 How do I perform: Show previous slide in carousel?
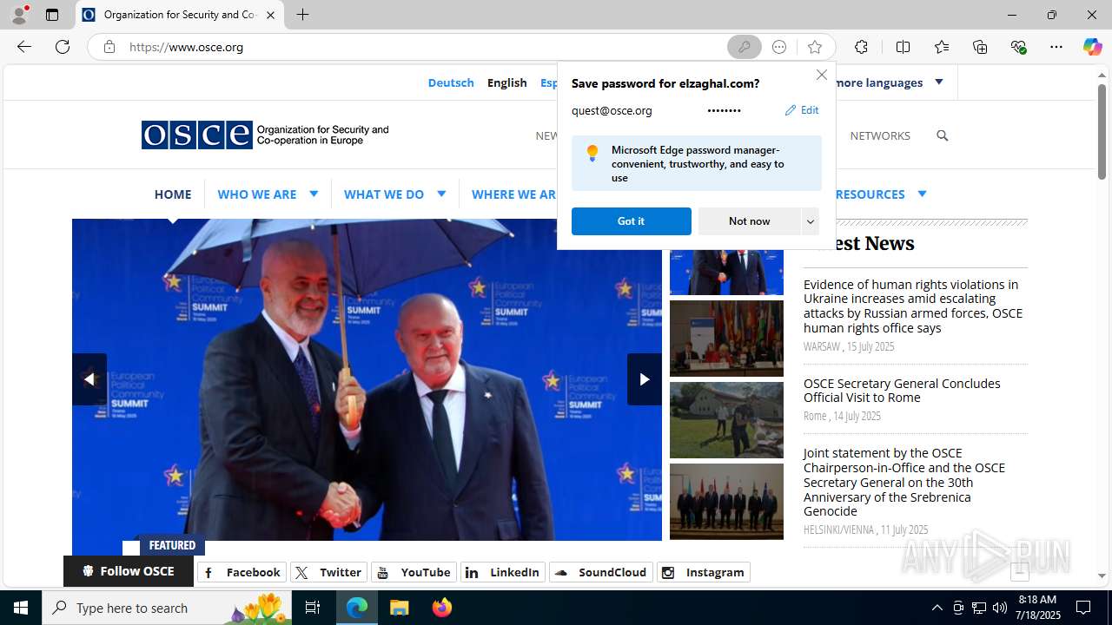(x=89, y=379)
